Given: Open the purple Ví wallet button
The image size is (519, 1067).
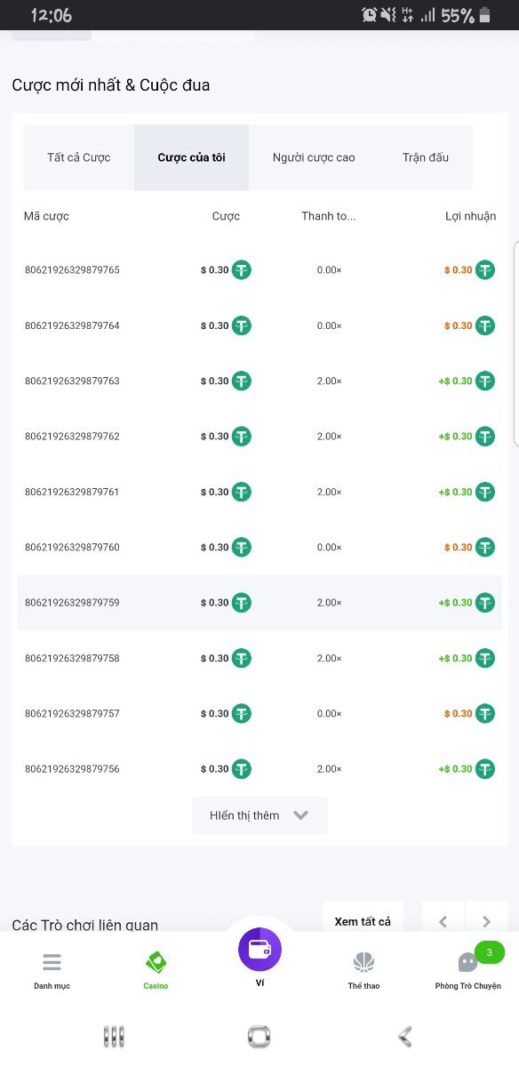Looking at the screenshot, I should coord(259,949).
